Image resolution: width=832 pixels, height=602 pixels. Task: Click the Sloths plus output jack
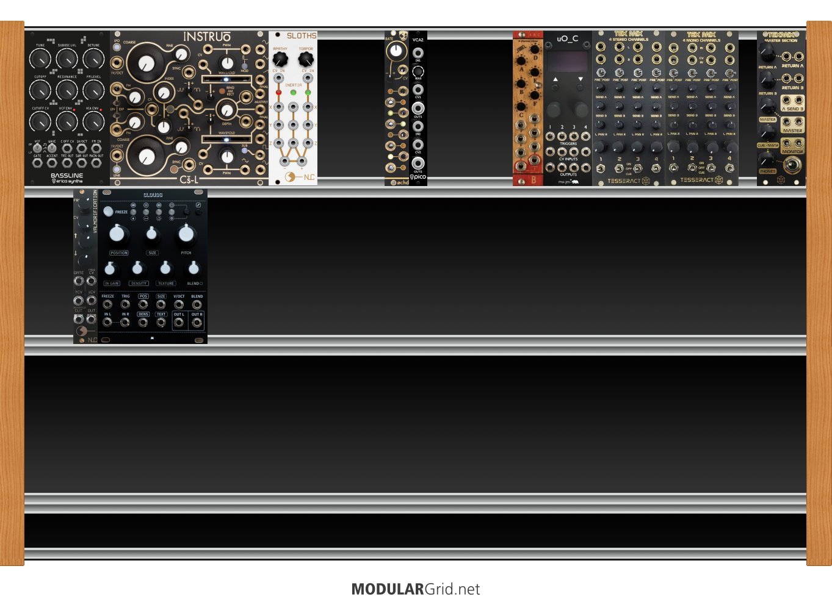pos(302,161)
